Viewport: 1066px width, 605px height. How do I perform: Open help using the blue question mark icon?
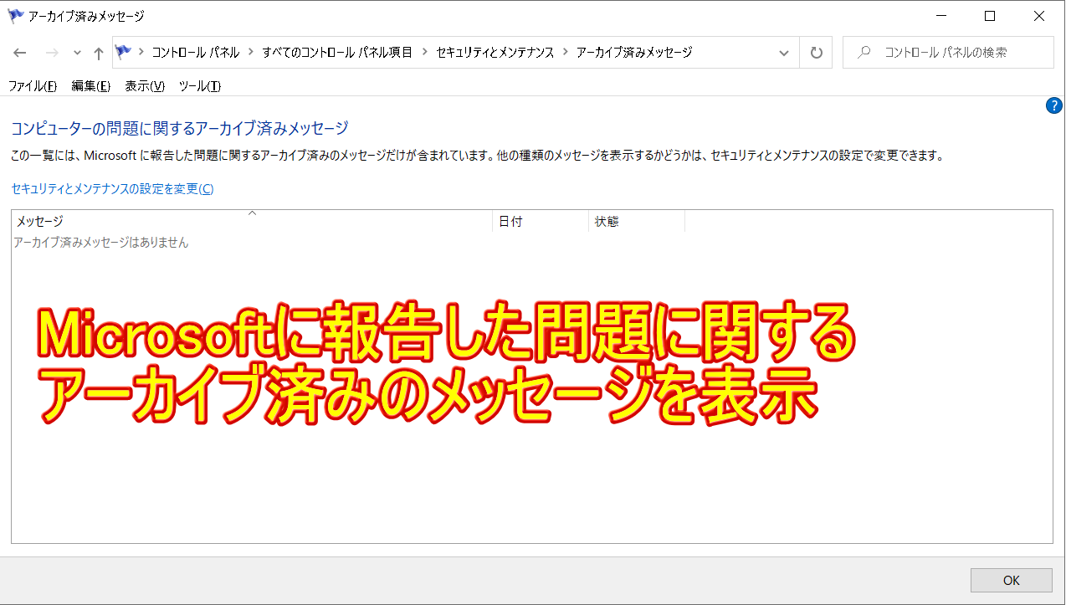click(1053, 105)
